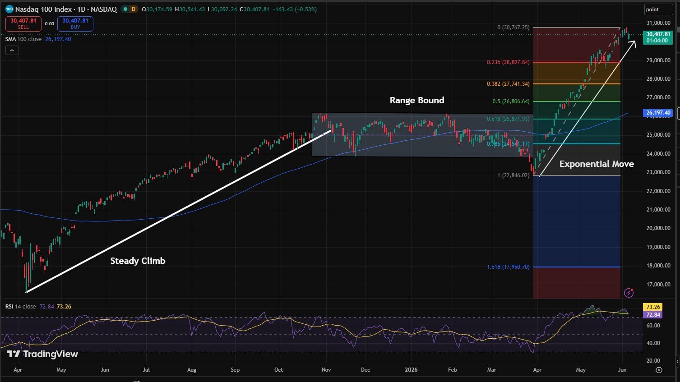Collapse the indicator legend with chevron button
The width and height of the screenshot is (680, 382).
tap(12, 51)
